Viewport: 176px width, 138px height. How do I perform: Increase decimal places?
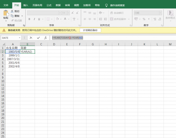[155, 19]
